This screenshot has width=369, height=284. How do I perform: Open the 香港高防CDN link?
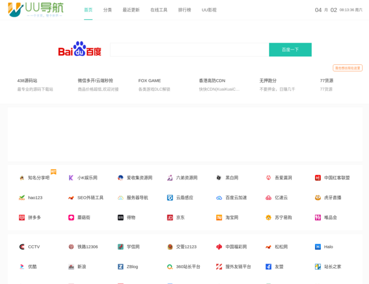click(212, 81)
